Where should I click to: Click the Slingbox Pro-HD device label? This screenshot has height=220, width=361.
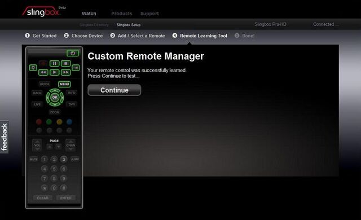(x=271, y=24)
